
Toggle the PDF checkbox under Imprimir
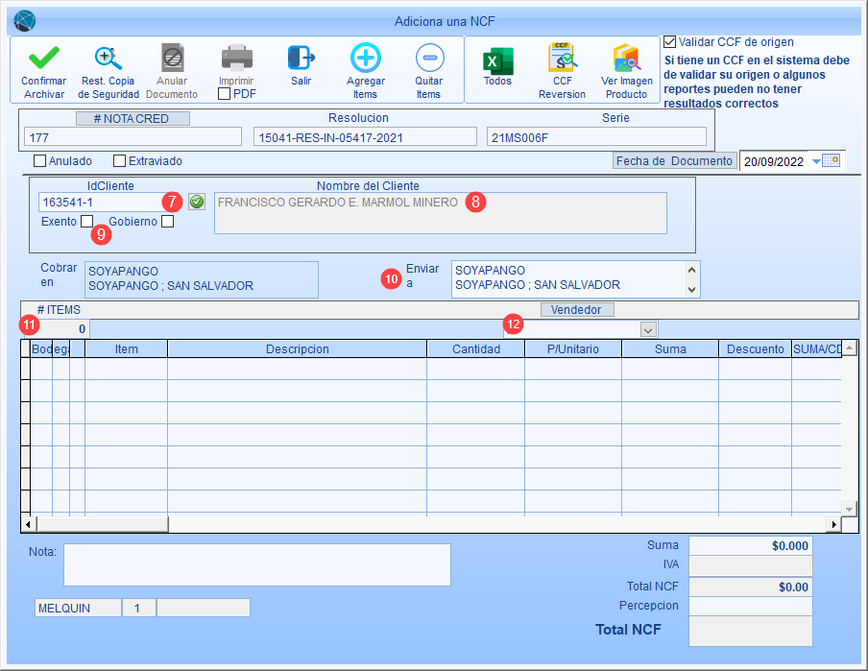click(x=224, y=93)
